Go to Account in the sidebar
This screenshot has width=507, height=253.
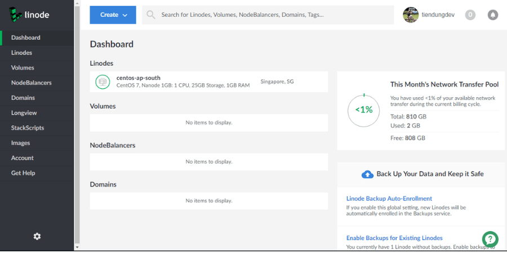tap(37, 158)
